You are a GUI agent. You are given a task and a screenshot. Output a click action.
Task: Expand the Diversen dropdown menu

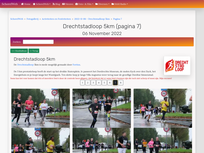(x=103, y=4)
